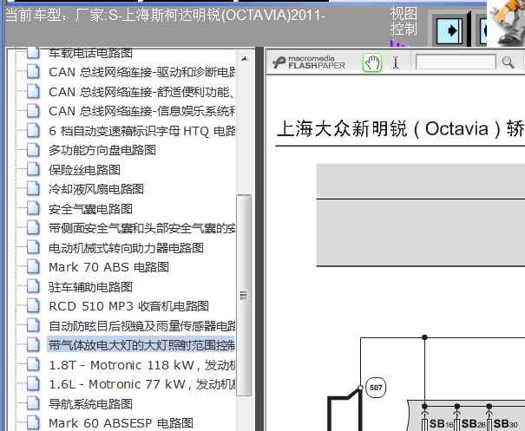Open 1.8T - Motronic 118 kW diagram

coord(142,365)
